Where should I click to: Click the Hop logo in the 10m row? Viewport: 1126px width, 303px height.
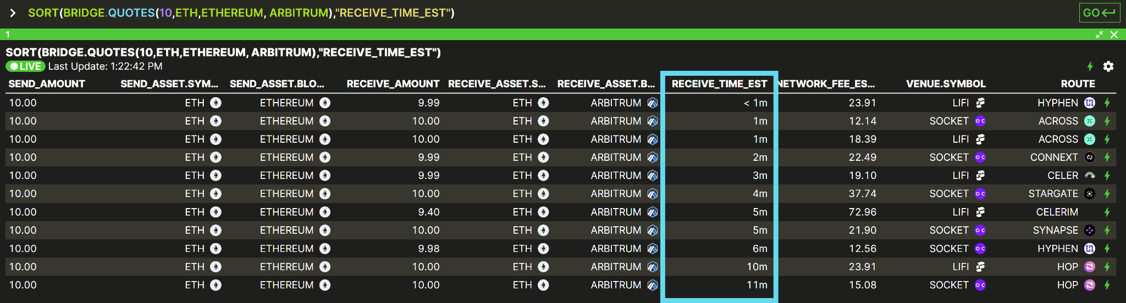coord(1090,267)
